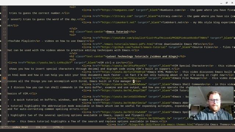This screenshot has height=132, width=235.
Task: Click the https://lttracy.com href value
Action: coord(117,16)
